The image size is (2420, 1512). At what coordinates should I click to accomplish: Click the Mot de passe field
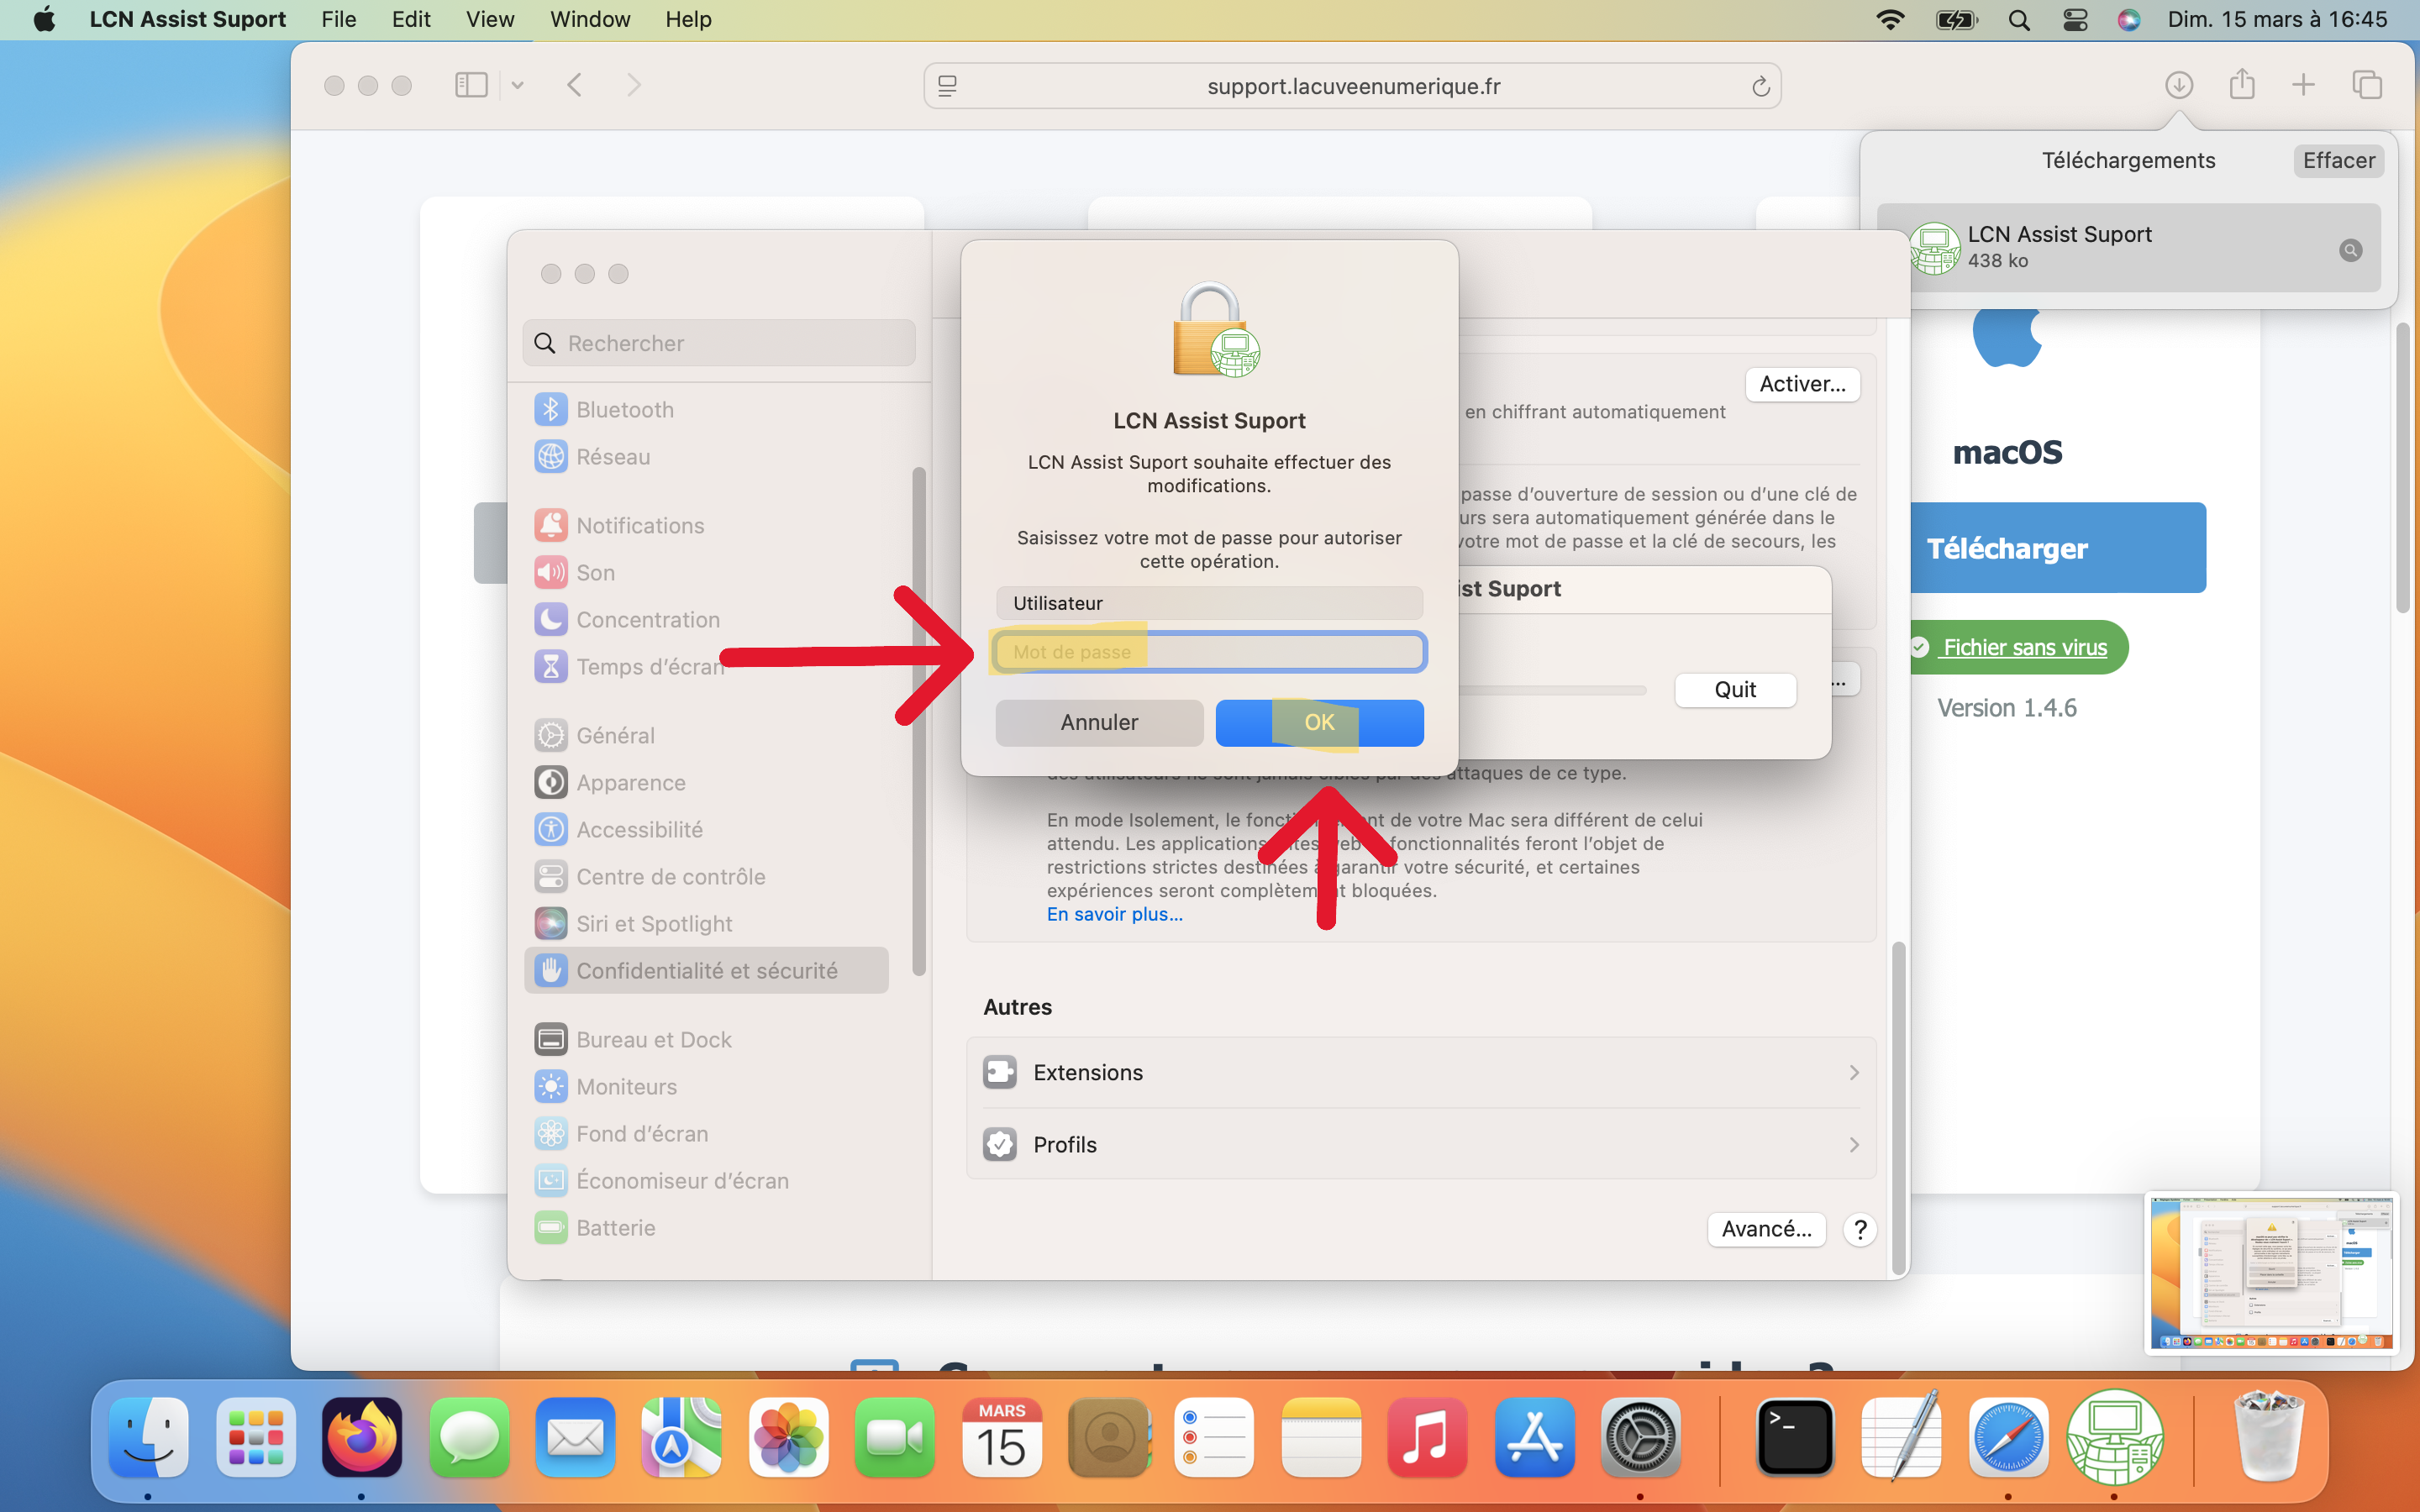(1209, 652)
